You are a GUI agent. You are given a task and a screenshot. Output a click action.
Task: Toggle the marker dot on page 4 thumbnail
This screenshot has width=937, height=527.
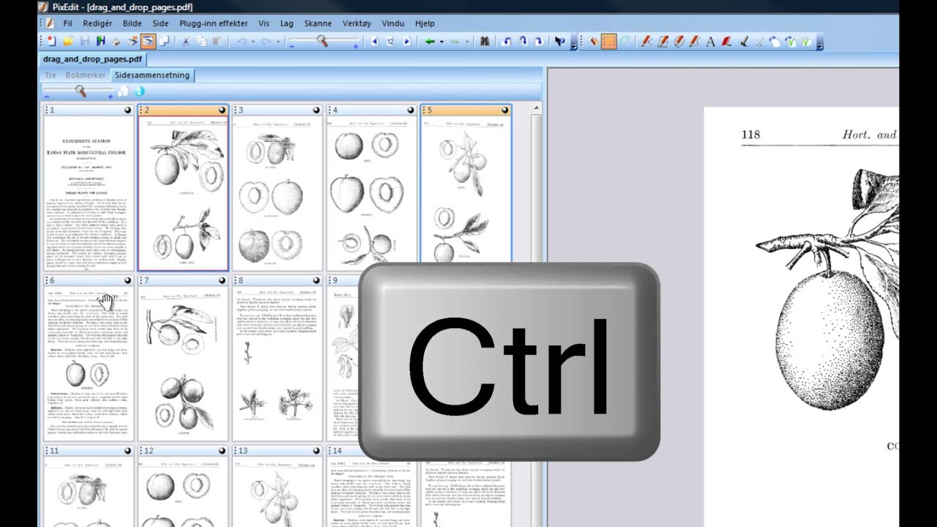411,111
